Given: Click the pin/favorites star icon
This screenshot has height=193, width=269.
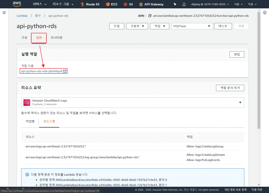Looking at the screenshot, I should click(175, 4).
